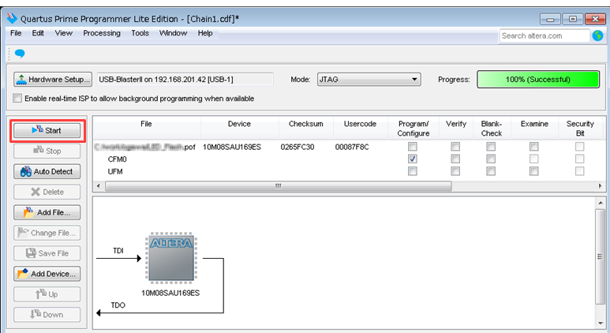Enable Blank-Check for CFM0
610x333 pixels.
[x=491, y=159]
